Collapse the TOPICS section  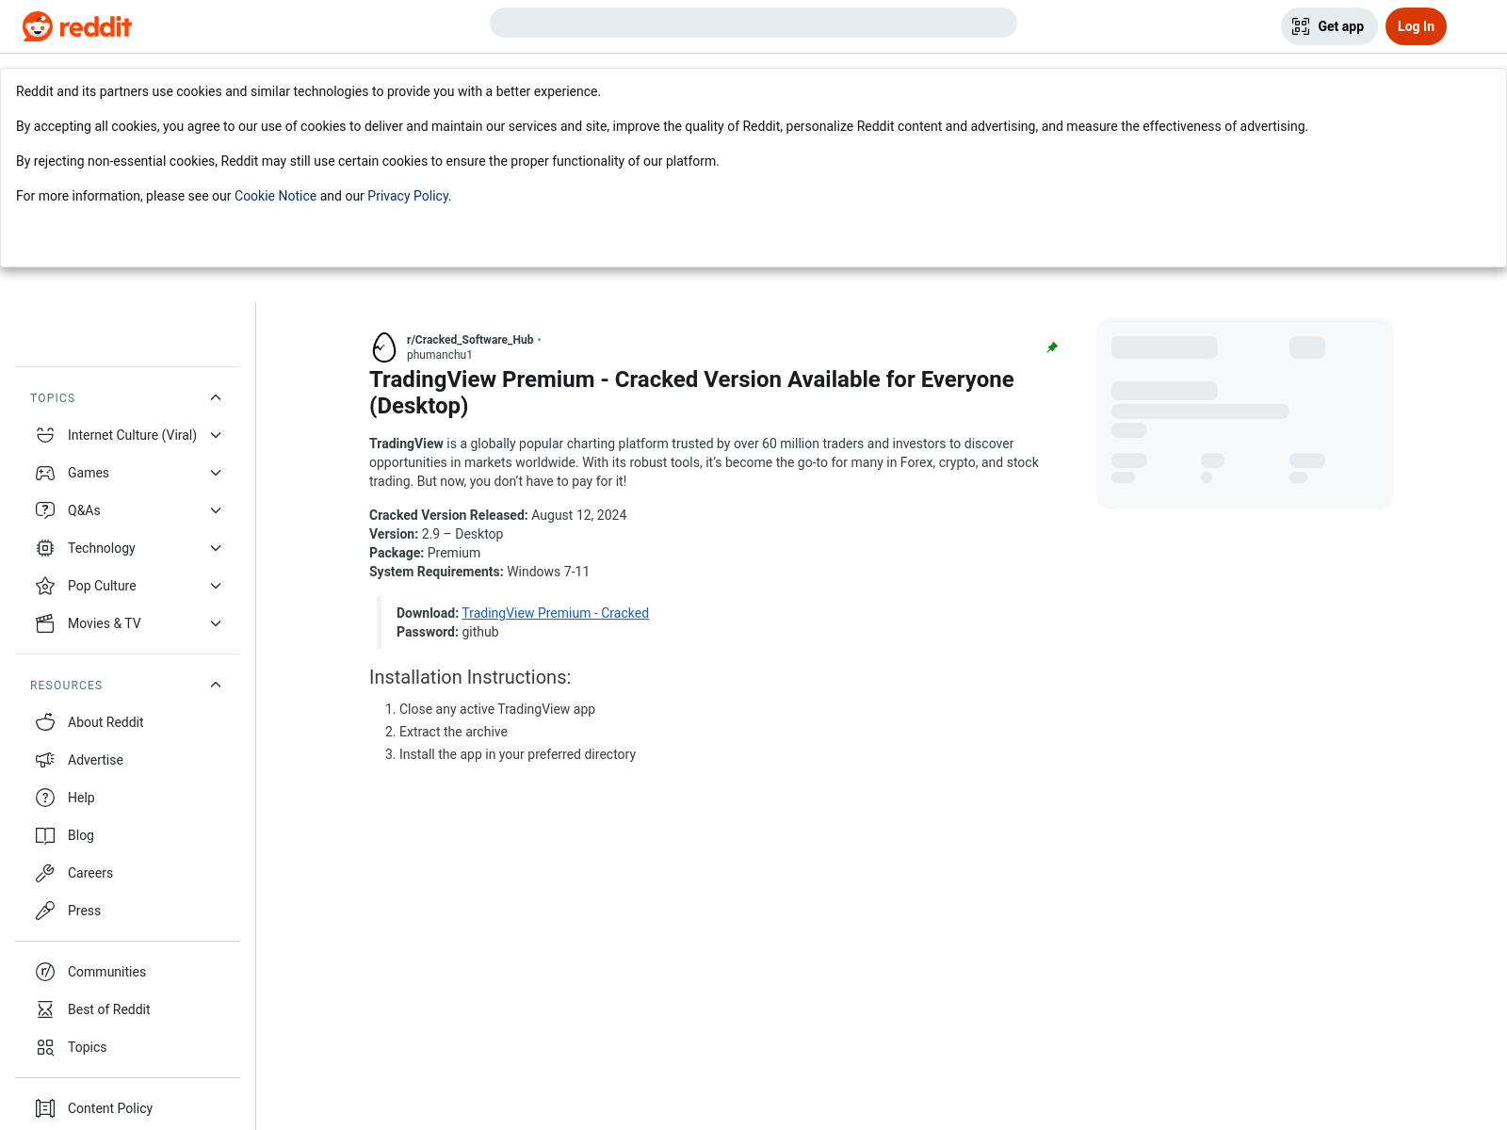[216, 397]
